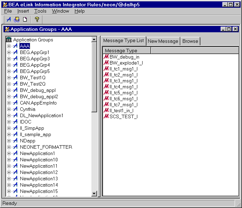Expand the NewApplication13 tree node
Screen dimensions: 242x208
9,179
